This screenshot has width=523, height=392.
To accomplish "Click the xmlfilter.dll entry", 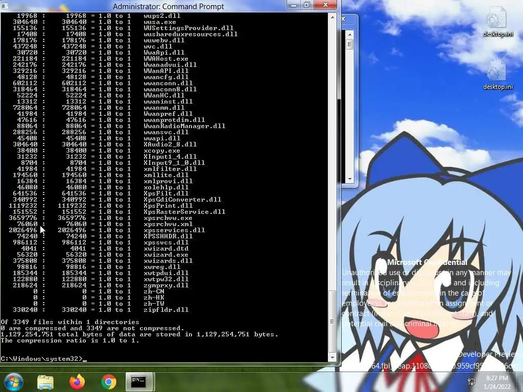I will click(170, 168).
